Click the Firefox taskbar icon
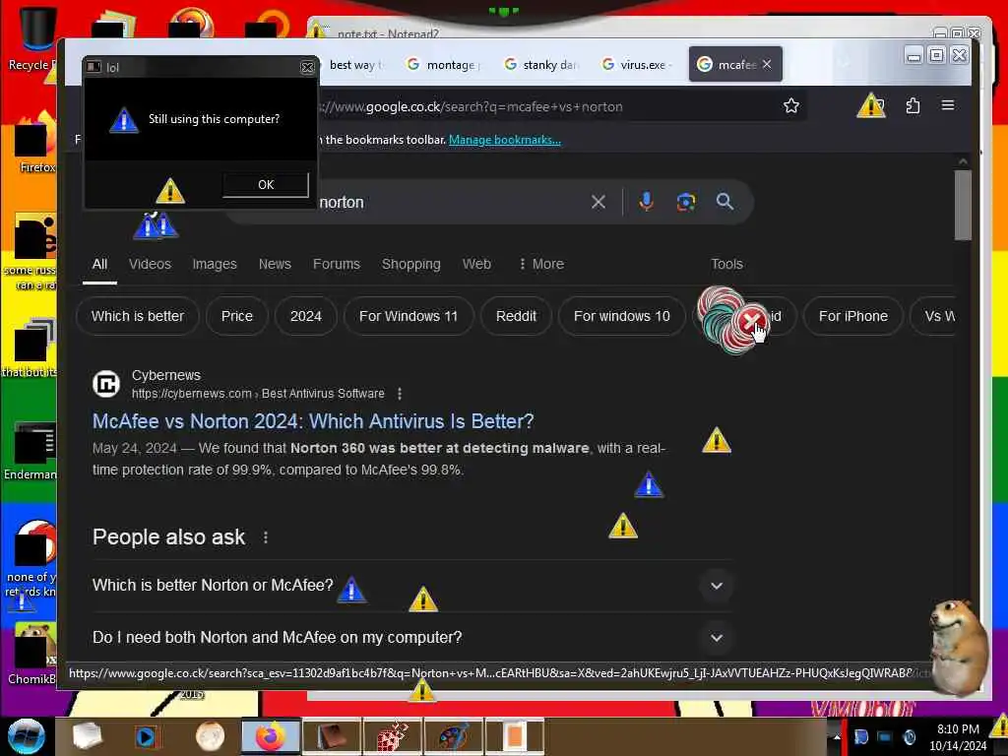The image size is (1008, 756). [271, 736]
